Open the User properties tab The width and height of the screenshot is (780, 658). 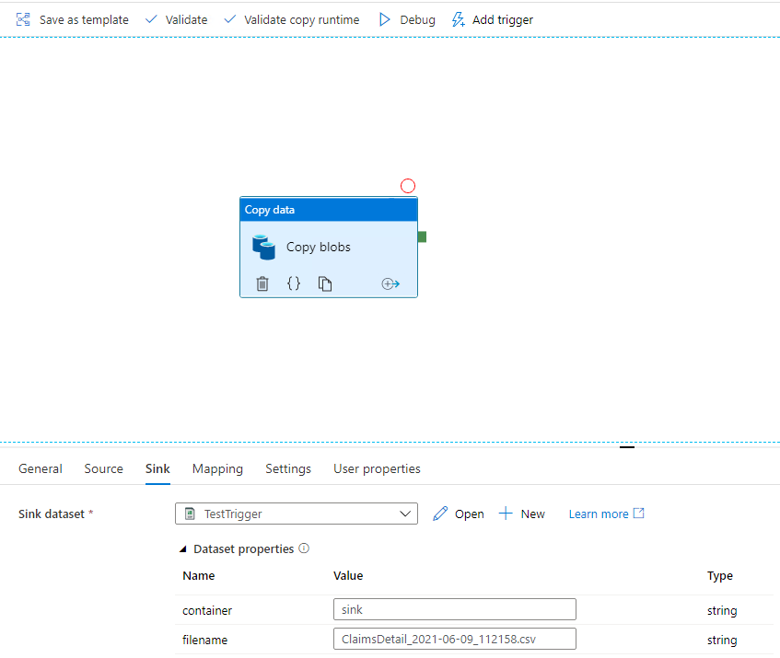377,468
